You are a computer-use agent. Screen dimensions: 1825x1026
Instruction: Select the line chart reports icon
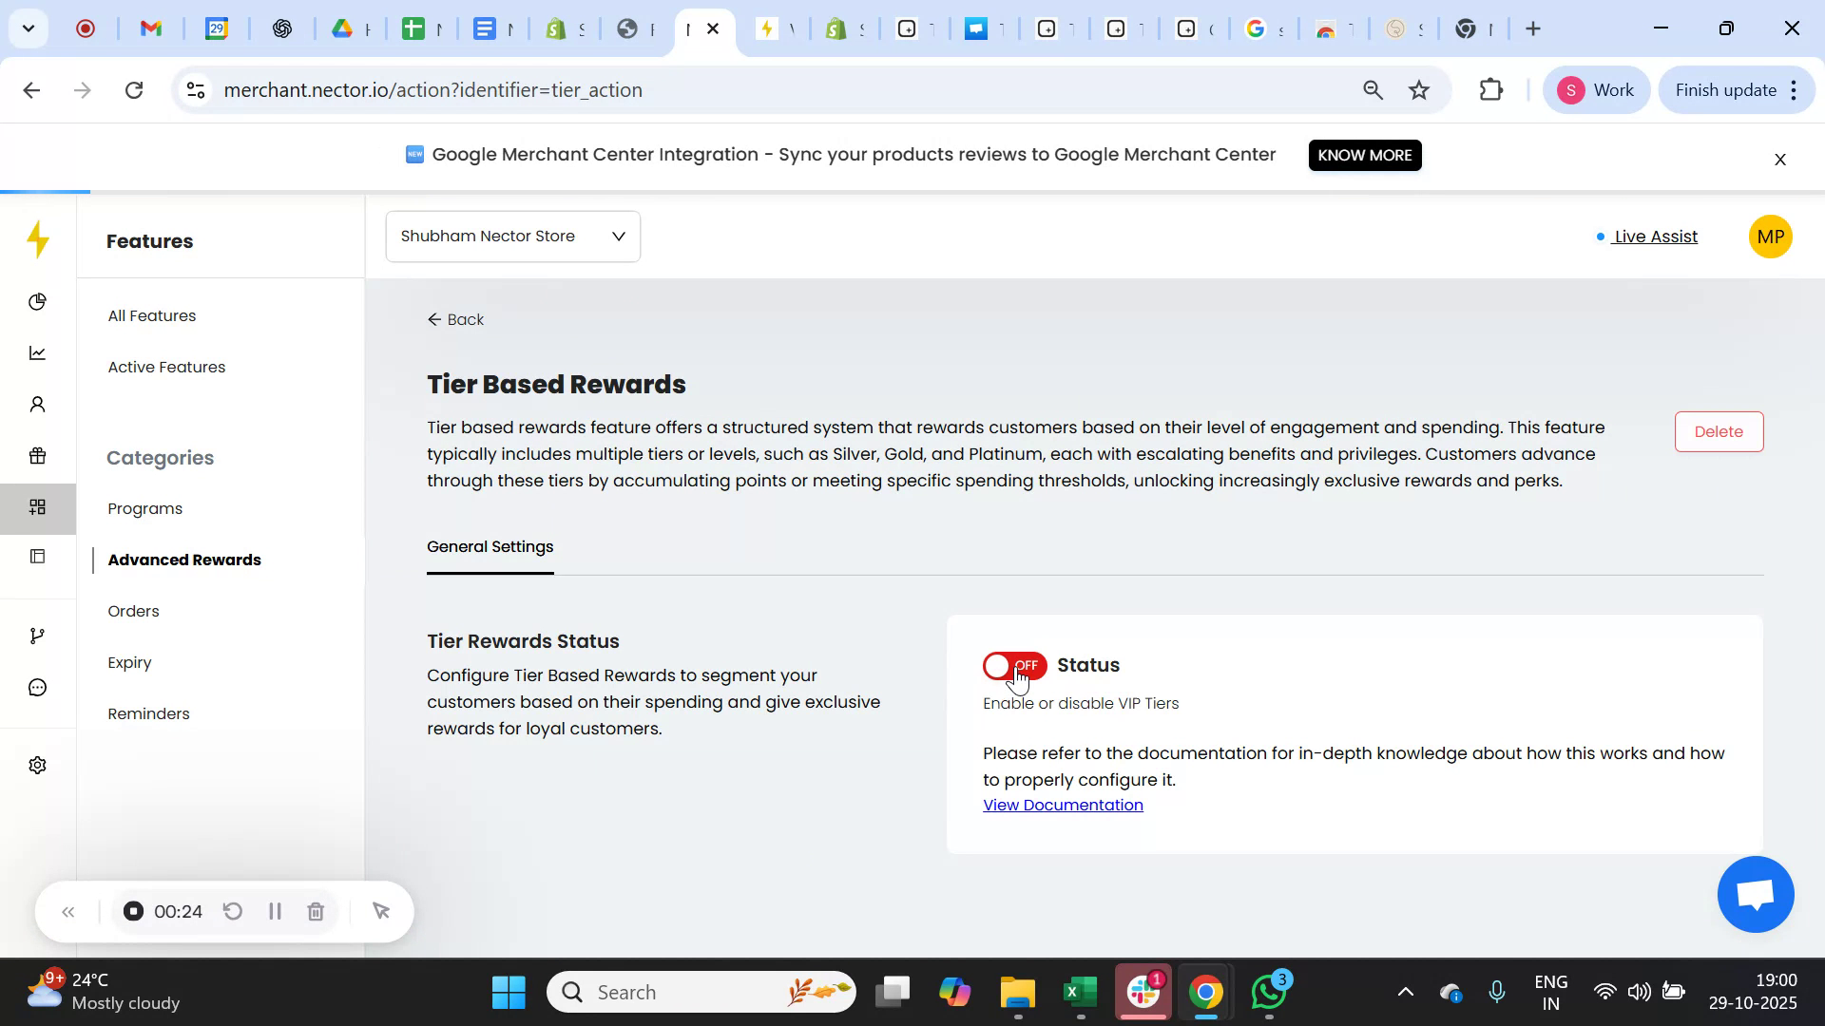37,352
